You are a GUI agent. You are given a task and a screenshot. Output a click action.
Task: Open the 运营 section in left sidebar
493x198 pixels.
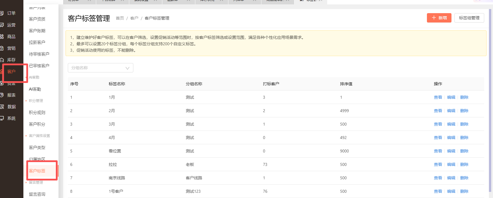[x=11, y=25]
